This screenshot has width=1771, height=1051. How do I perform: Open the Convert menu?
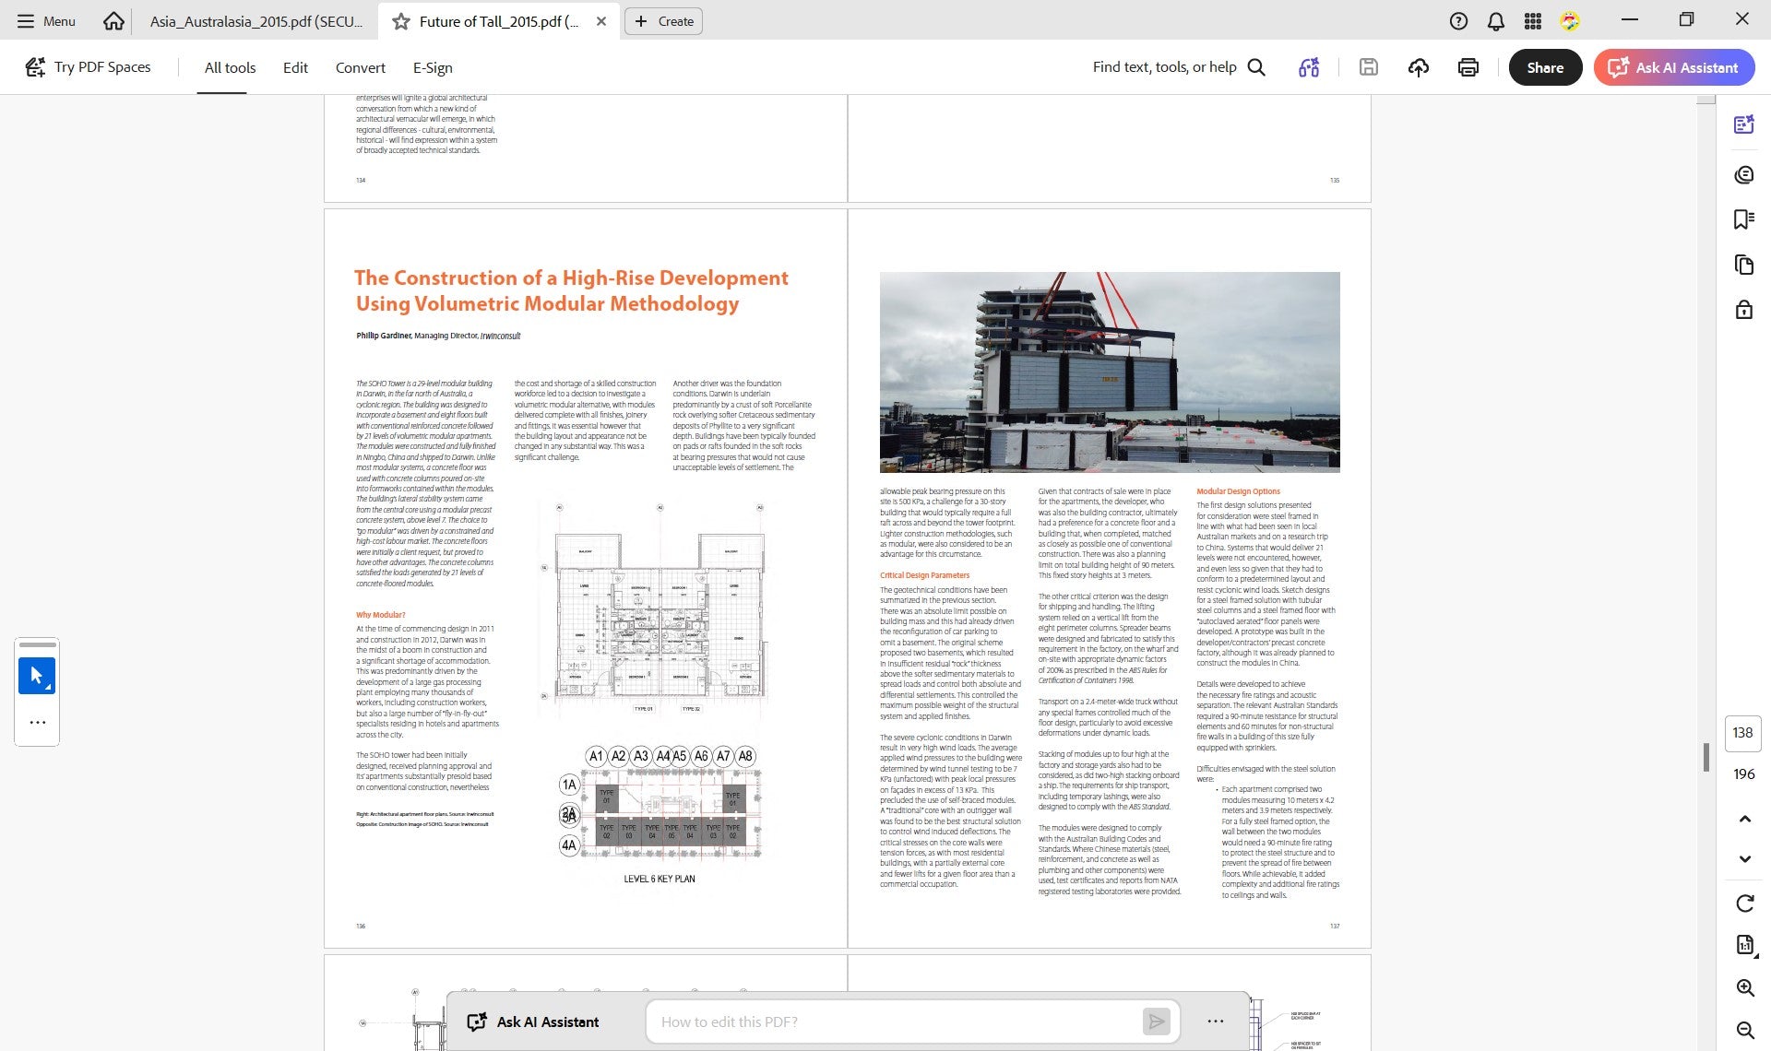360,67
